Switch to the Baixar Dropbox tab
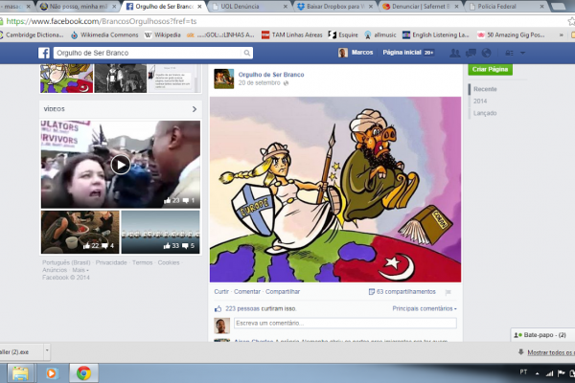 click(335, 7)
